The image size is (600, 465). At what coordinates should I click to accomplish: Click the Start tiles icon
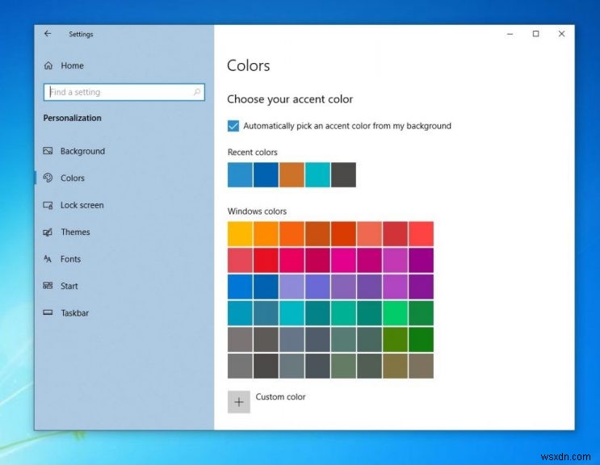click(x=48, y=286)
